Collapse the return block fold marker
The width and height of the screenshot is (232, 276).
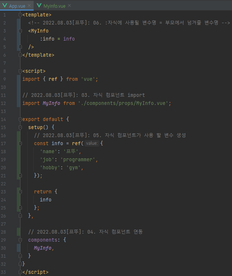pyautogui.click(x=20, y=192)
